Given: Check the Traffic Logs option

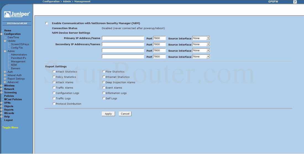Looking at the screenshot, I should click(x=54, y=98).
